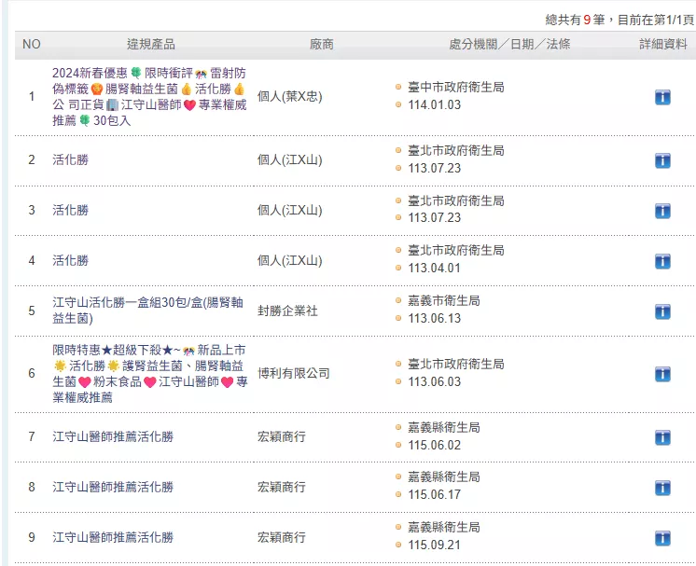Image resolution: width=696 pixels, height=566 pixels.
Task: Click 臺北市政府衛生局 in row 2
Action: coord(456,151)
